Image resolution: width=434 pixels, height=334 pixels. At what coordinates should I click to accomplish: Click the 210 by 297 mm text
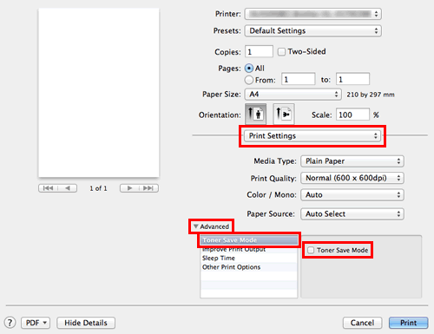point(371,95)
